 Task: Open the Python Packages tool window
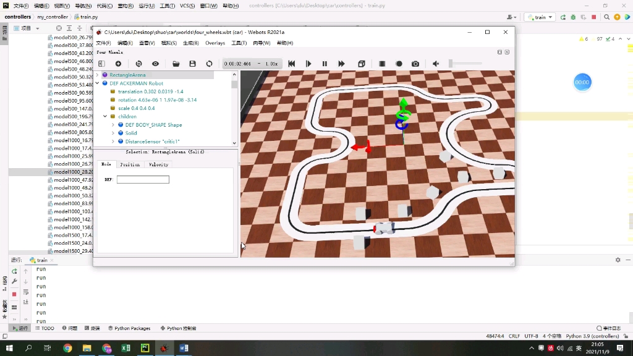129,328
